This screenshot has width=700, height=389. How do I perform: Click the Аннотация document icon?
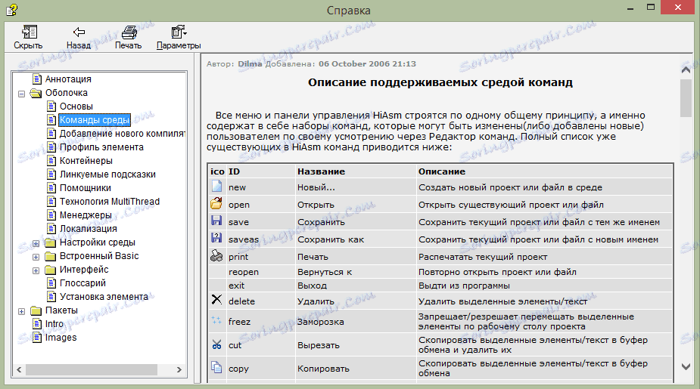[x=38, y=79]
